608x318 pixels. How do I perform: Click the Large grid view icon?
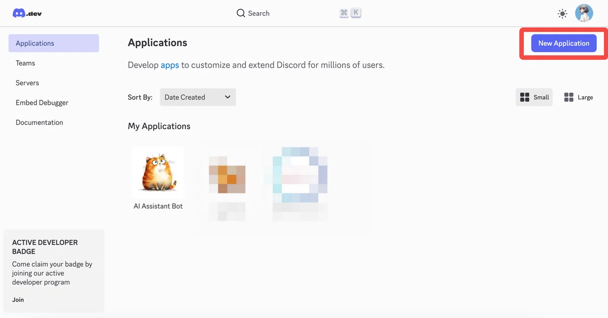point(569,97)
